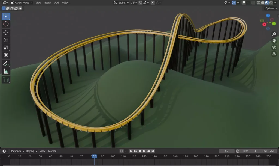279x166 pixels.
Task: Open the Marker menu in timeline
Action: click(52, 151)
